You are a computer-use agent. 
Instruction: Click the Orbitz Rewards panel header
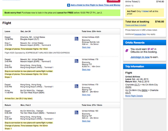[144, 43]
